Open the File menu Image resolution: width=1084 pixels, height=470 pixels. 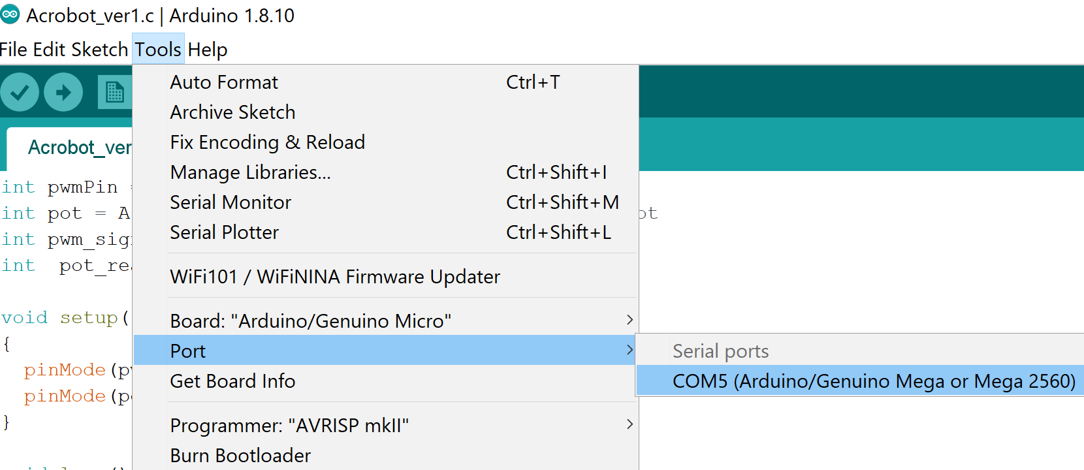(14, 49)
